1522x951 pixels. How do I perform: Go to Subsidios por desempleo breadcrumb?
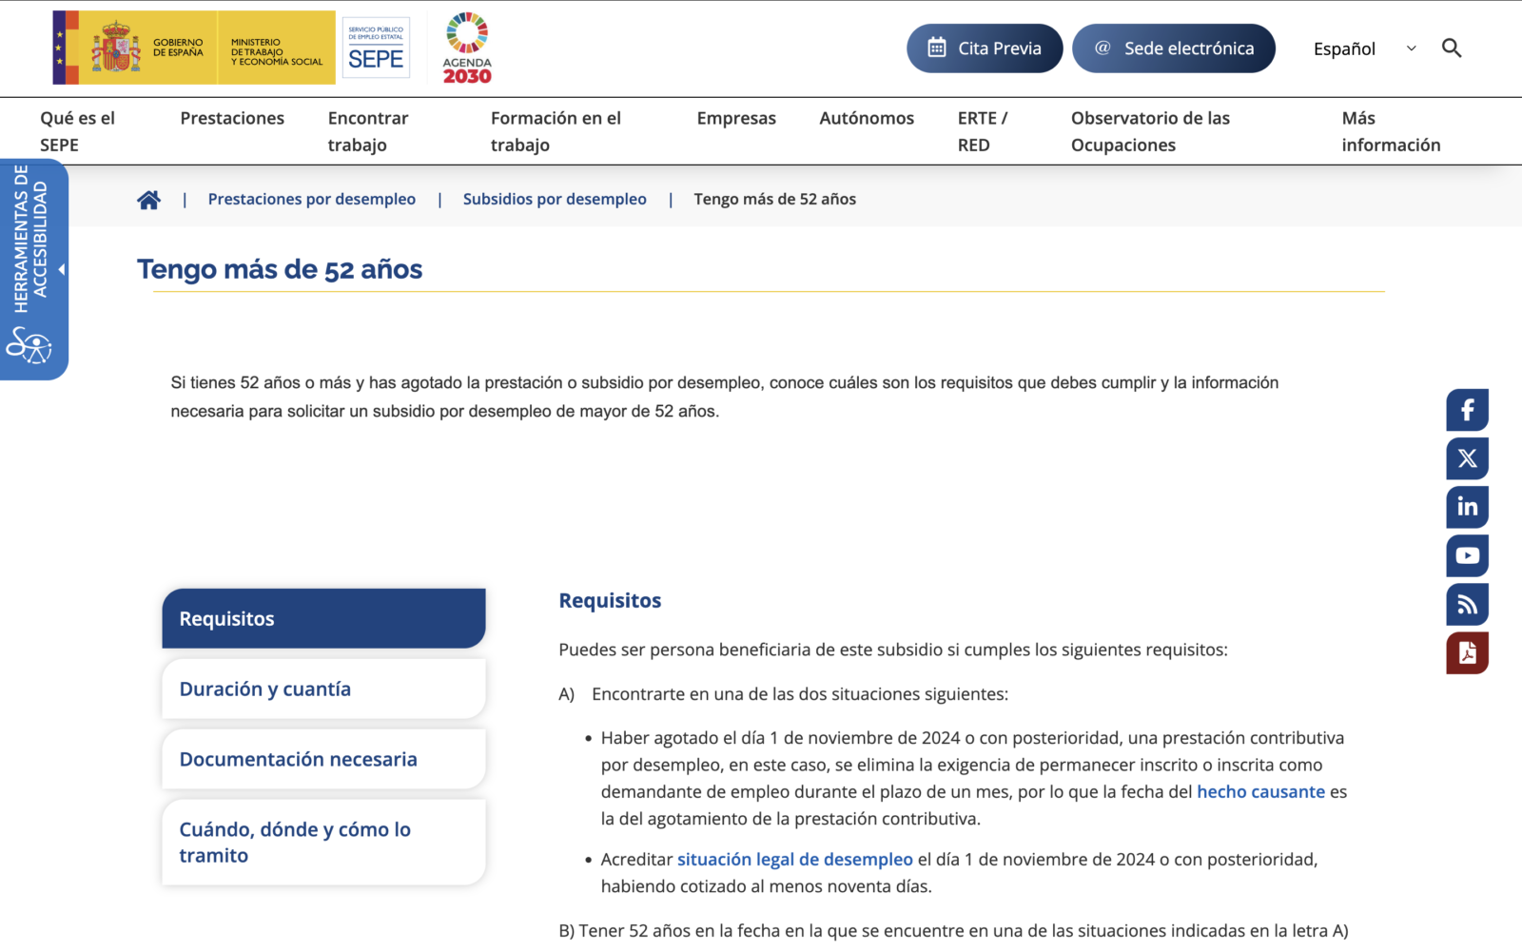[x=555, y=200]
